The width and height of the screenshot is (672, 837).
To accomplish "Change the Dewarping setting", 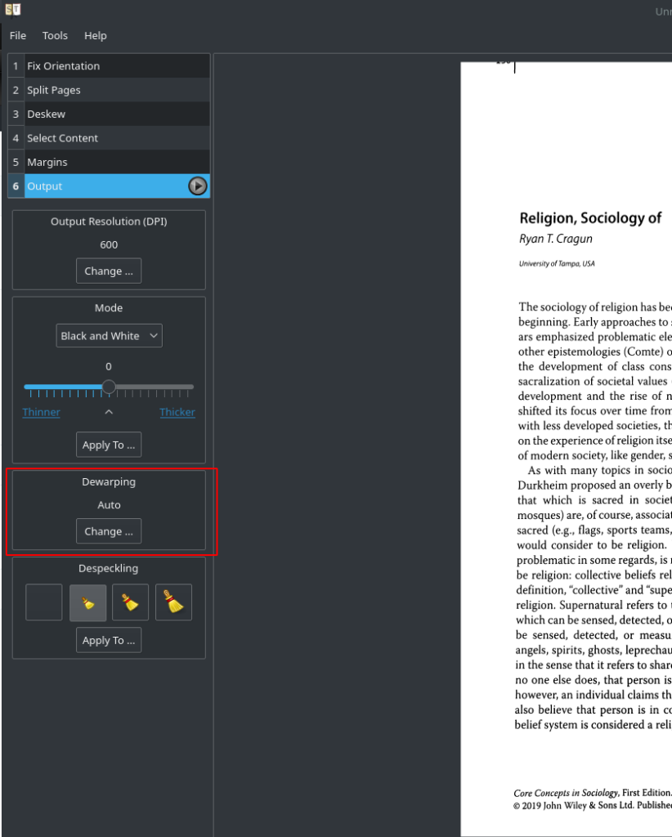I will 109,531.
